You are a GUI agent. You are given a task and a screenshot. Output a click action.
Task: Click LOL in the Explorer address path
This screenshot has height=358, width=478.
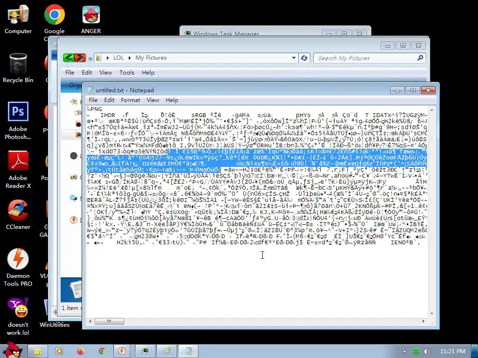[x=119, y=58]
